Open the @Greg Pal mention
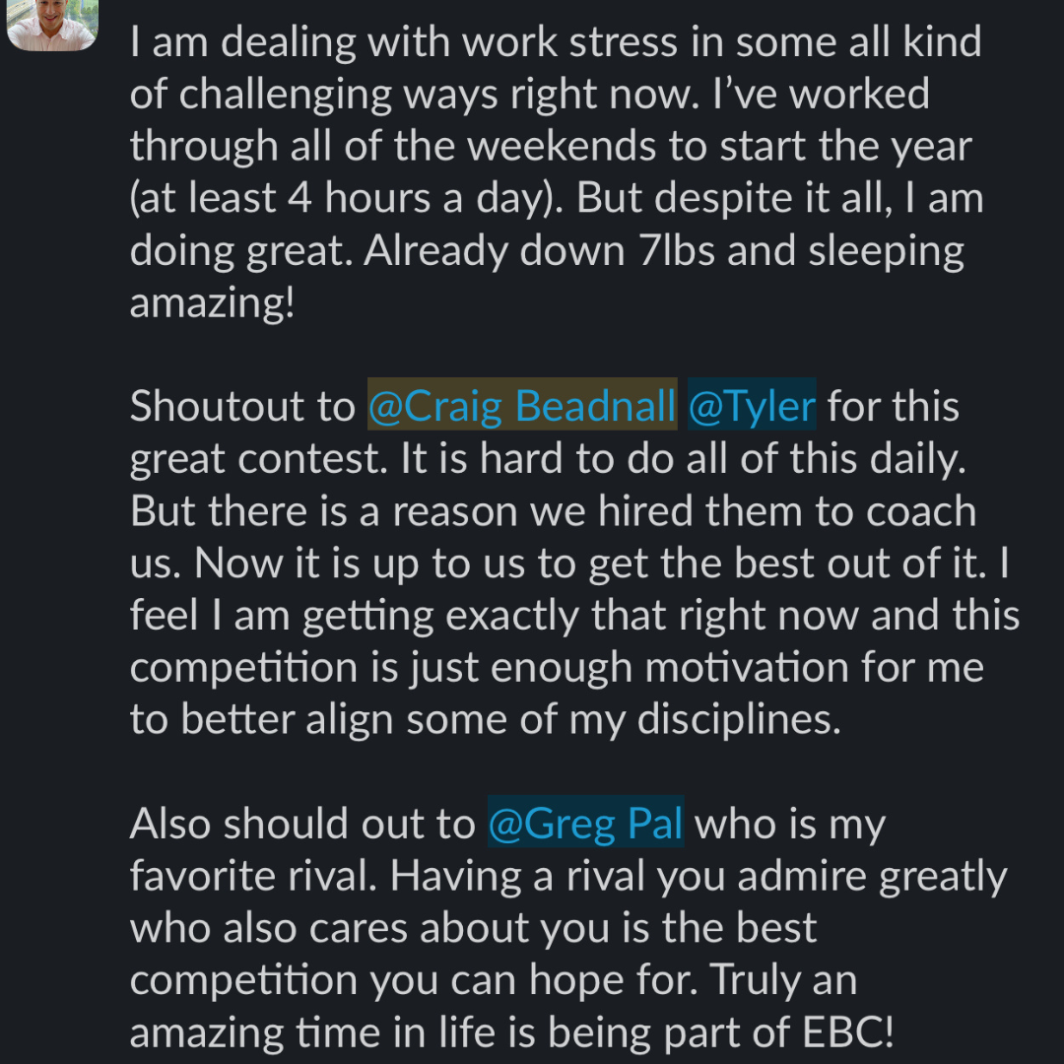This screenshot has height=1064, width=1064. [585, 825]
